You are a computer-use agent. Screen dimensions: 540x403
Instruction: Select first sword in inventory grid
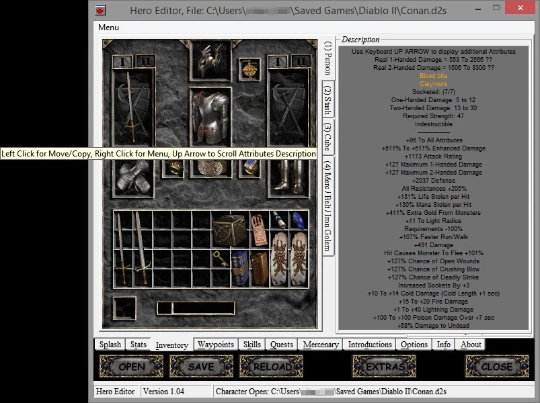[122, 249]
